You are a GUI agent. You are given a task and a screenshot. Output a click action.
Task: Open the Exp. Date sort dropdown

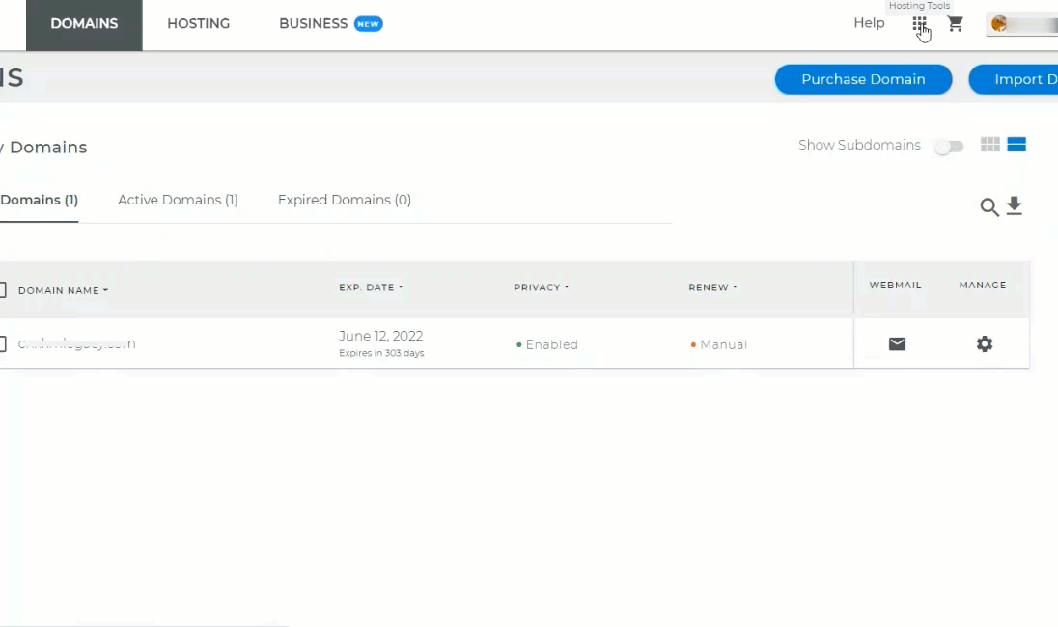371,286
